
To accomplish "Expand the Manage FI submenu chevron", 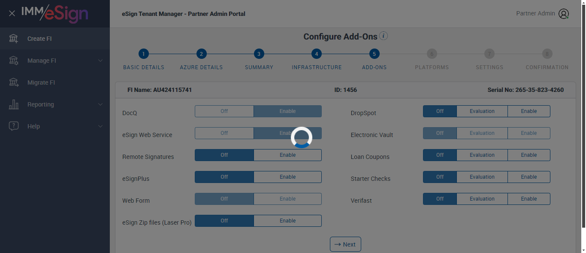I will pos(100,61).
